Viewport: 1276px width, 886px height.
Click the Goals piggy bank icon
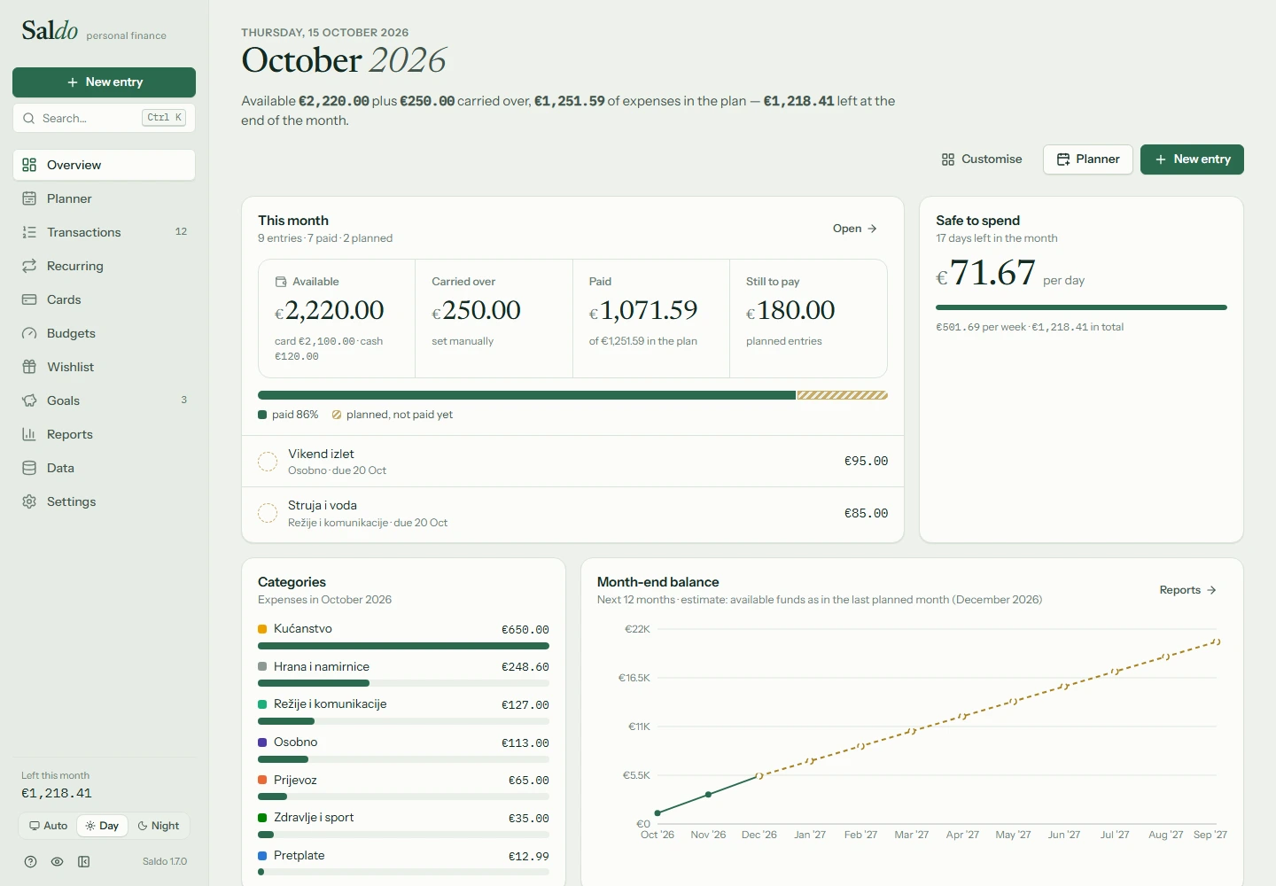point(29,400)
